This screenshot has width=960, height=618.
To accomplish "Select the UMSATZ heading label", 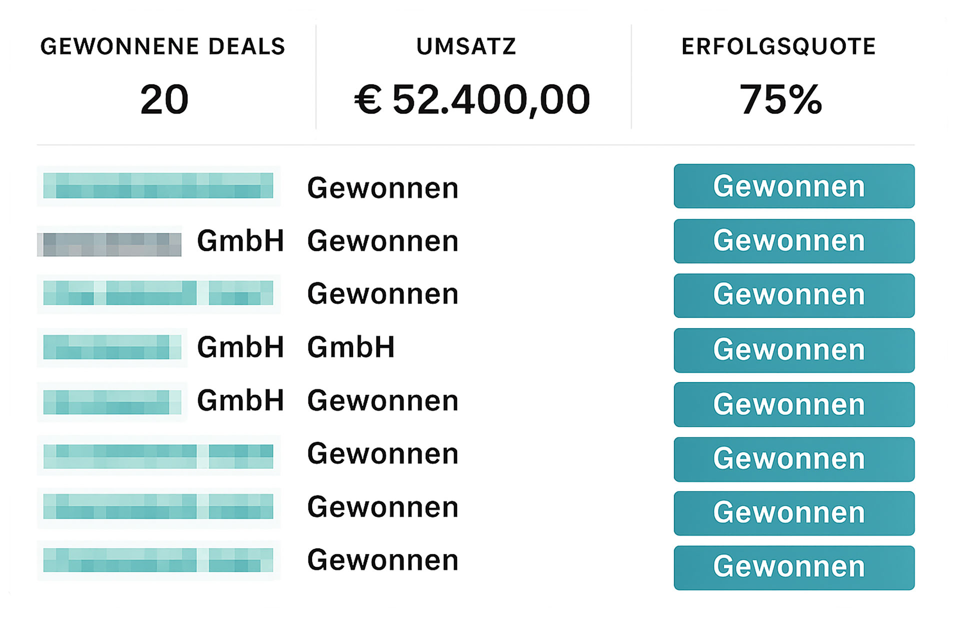I will pos(466,46).
